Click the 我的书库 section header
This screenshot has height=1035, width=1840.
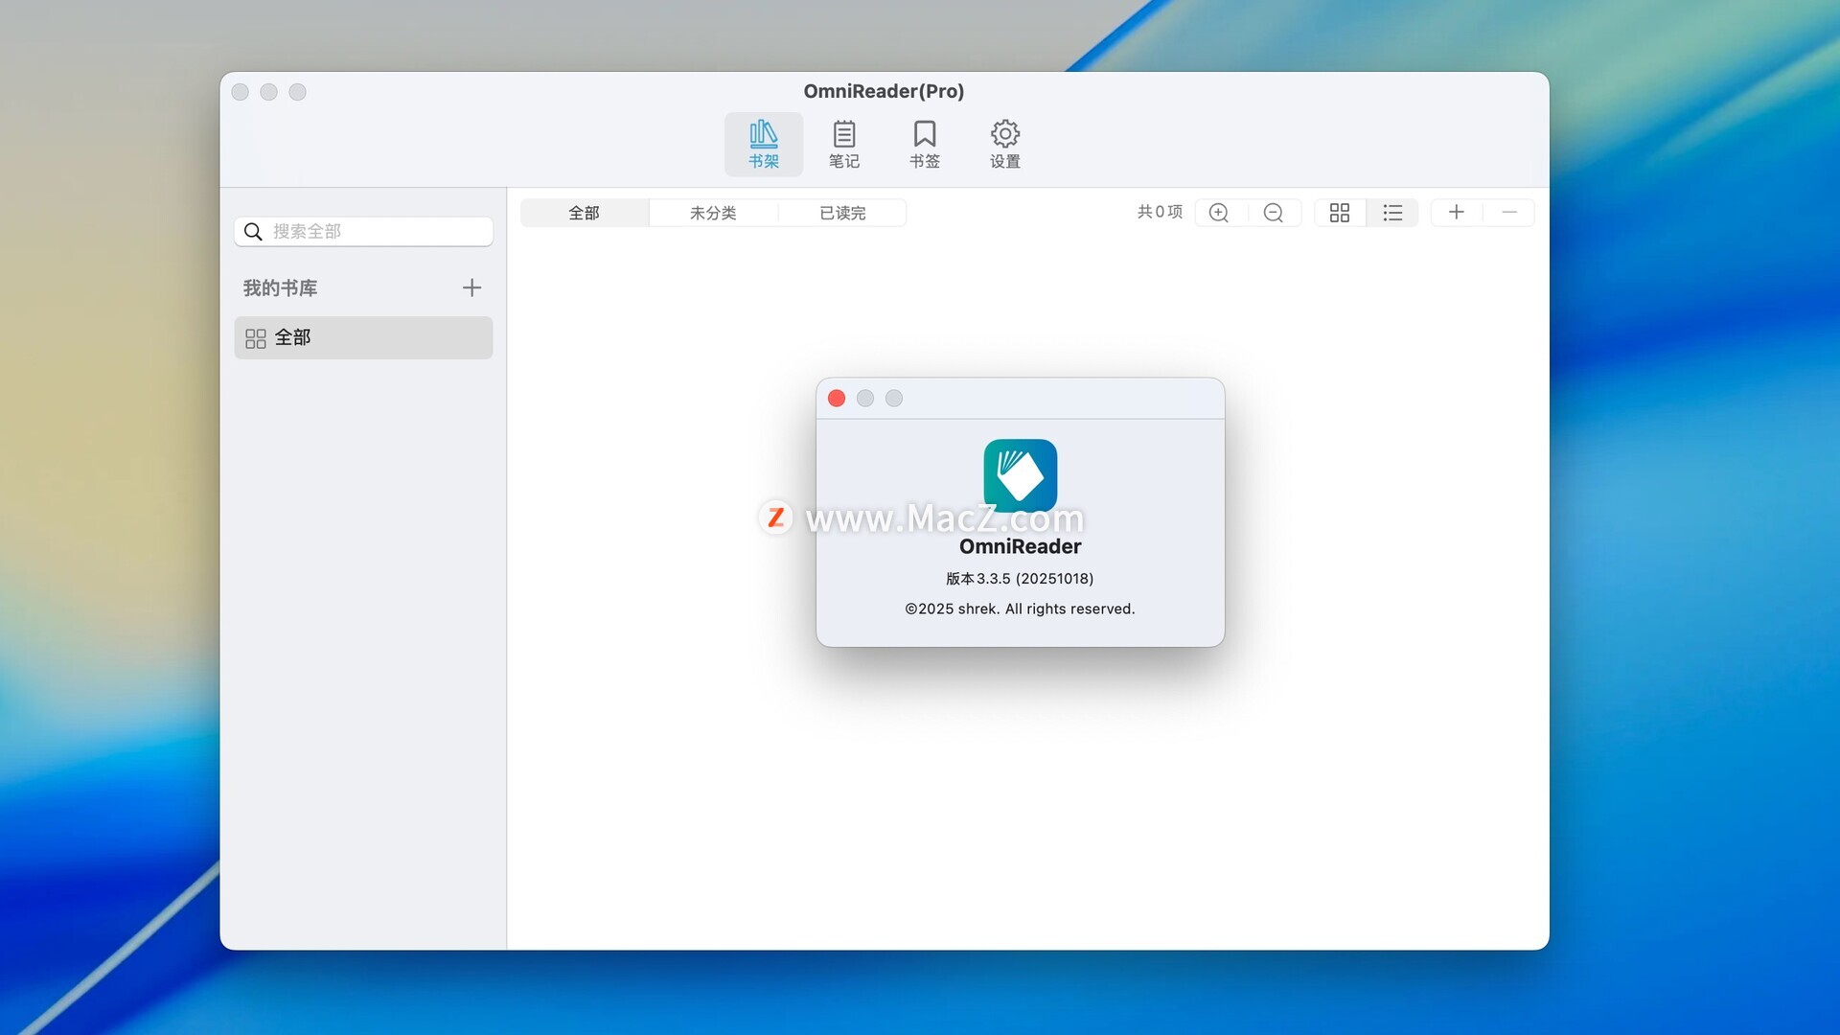(x=280, y=287)
